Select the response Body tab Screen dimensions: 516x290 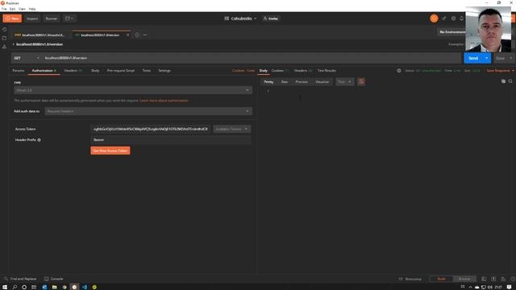264,71
